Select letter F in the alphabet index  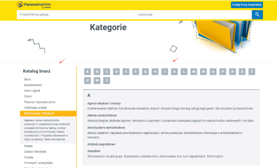tap(135, 72)
